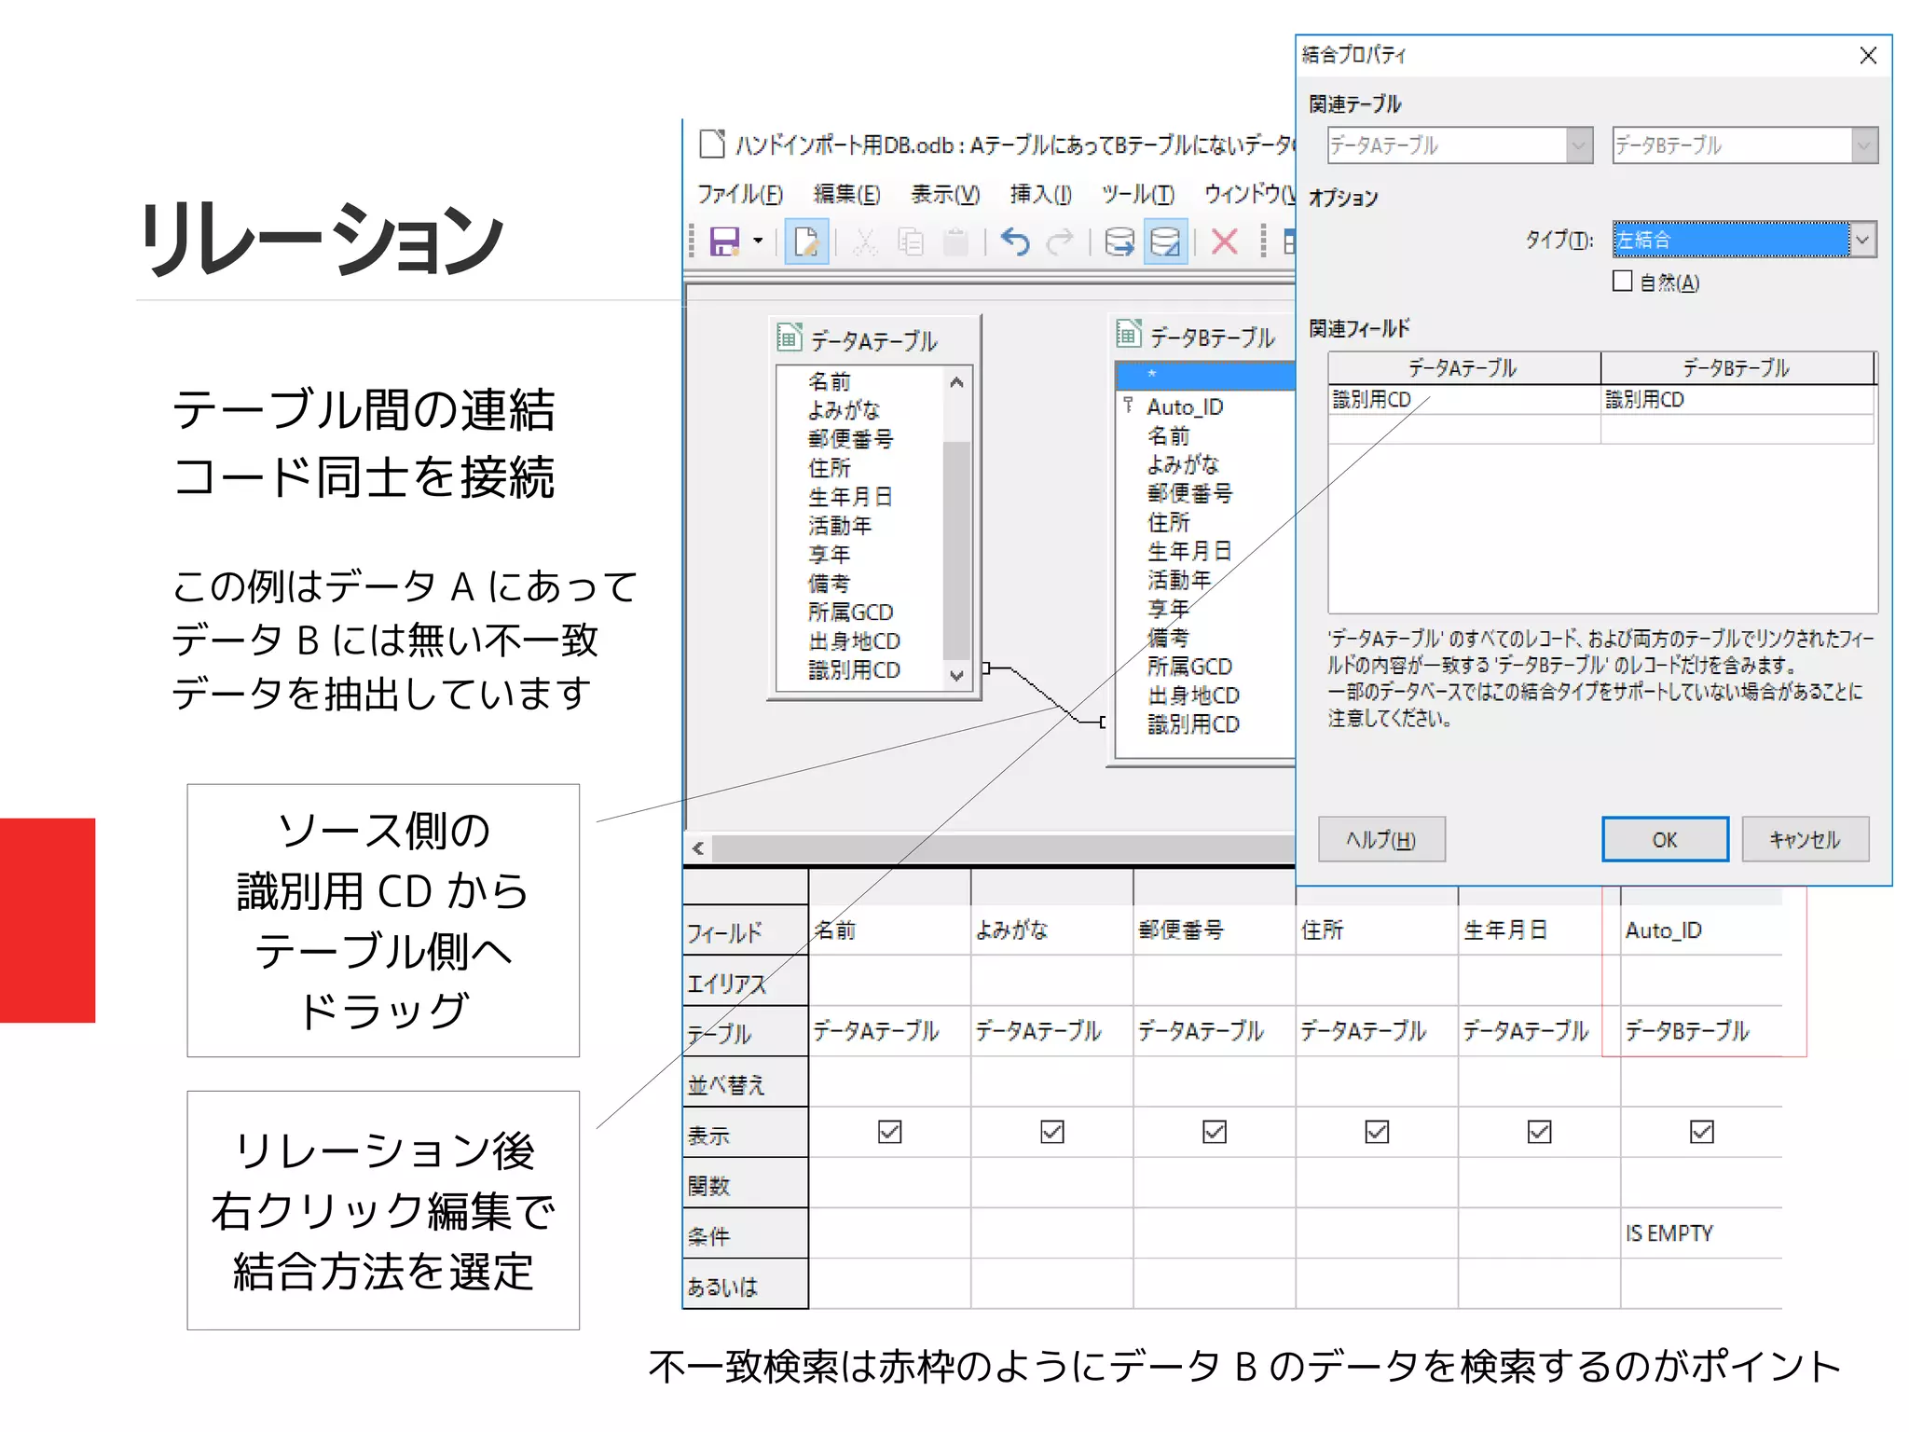
Task: Select 識別用CD in データBテーブル list
Action: (x=1193, y=723)
